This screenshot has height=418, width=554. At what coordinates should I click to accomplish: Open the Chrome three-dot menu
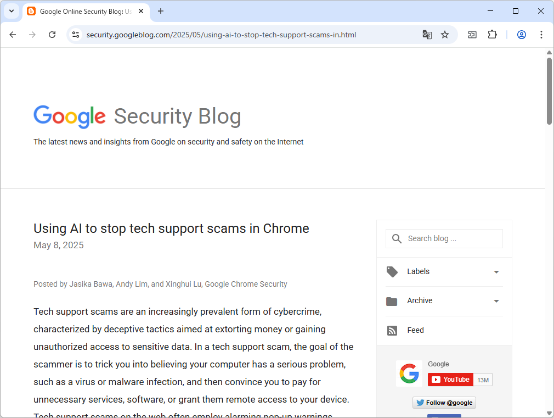[x=541, y=34]
